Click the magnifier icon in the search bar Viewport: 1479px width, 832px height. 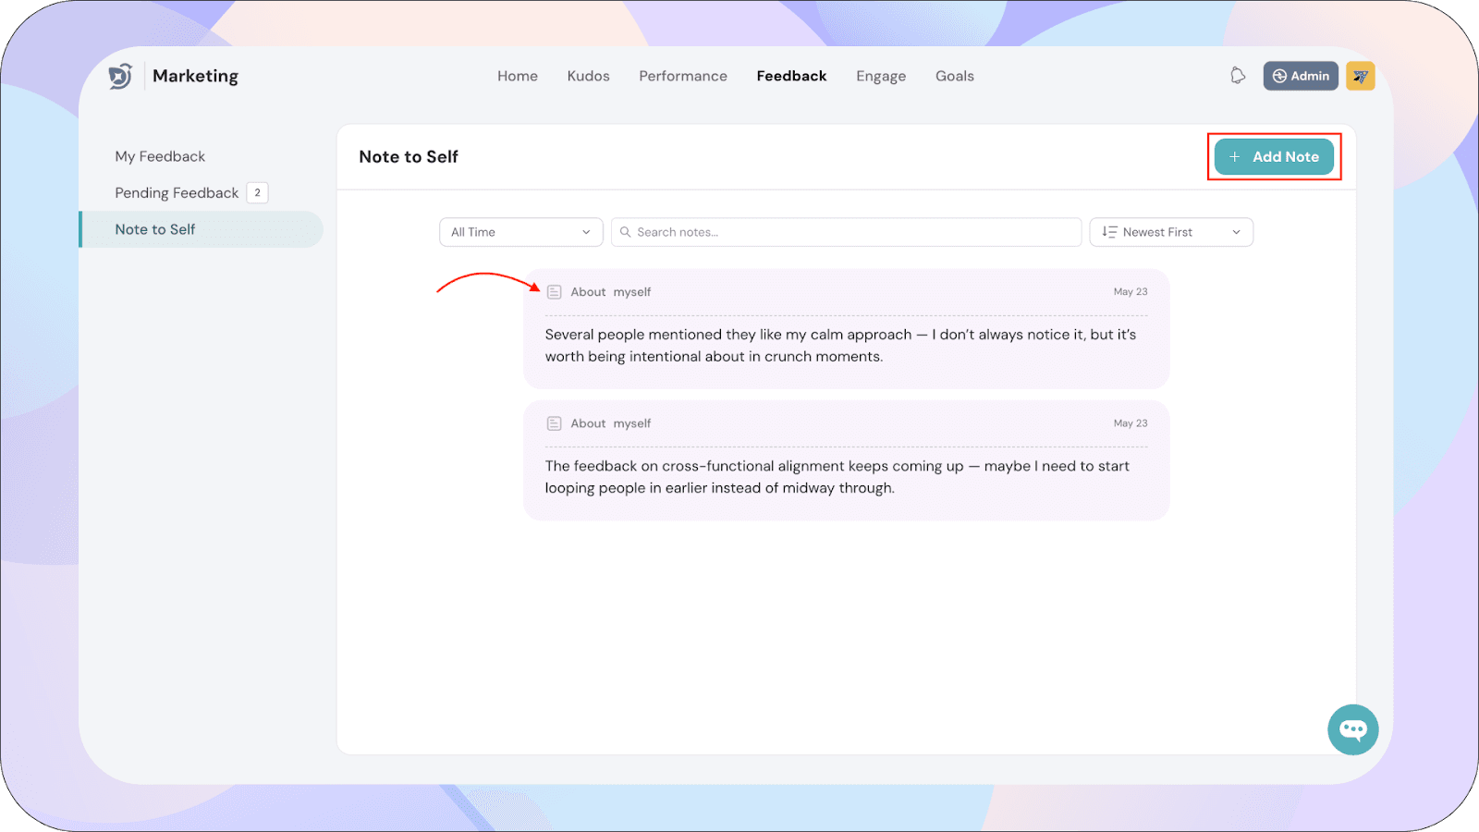tap(626, 232)
